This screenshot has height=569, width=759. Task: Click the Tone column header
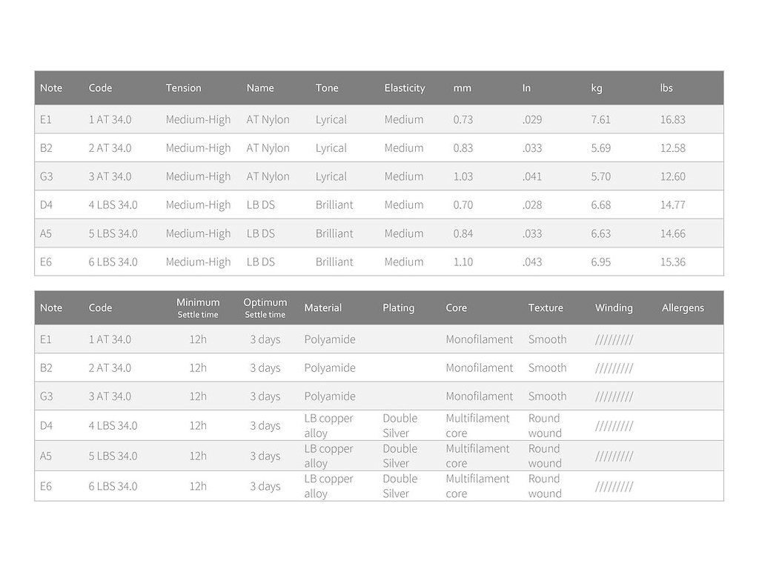[327, 88]
